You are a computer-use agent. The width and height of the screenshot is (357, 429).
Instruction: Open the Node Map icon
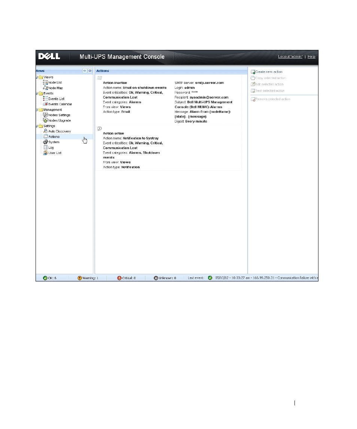tap(45, 88)
